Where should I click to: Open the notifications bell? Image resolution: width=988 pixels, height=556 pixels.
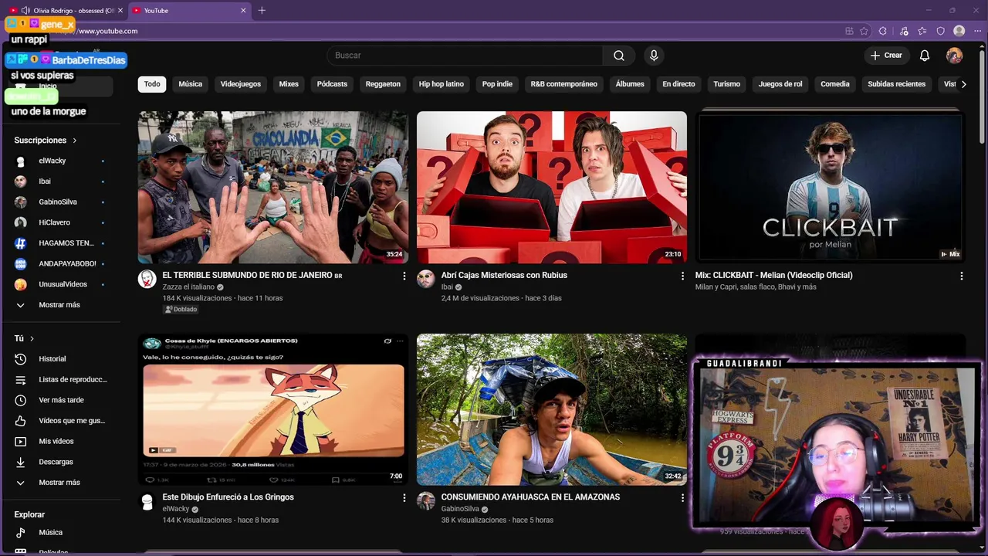point(925,56)
